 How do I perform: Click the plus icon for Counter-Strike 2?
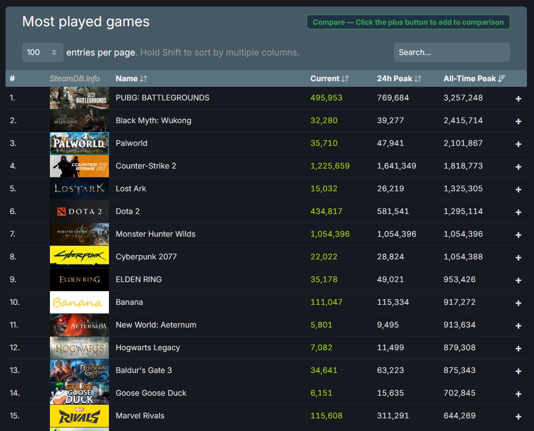518,167
